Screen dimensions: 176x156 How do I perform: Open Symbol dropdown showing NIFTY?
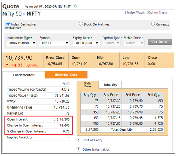click(x=55, y=43)
